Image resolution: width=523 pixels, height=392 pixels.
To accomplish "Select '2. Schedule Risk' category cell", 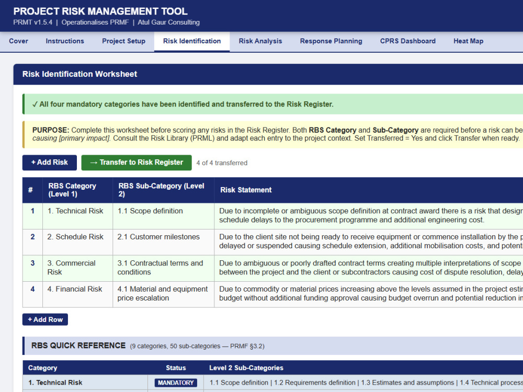I will pos(78,242).
